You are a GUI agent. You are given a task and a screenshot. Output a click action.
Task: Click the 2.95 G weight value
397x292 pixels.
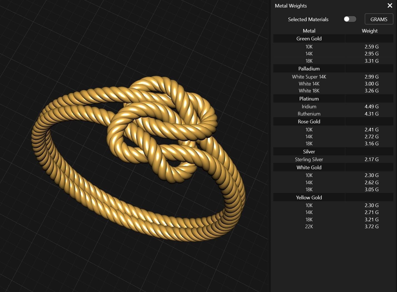tap(371, 54)
